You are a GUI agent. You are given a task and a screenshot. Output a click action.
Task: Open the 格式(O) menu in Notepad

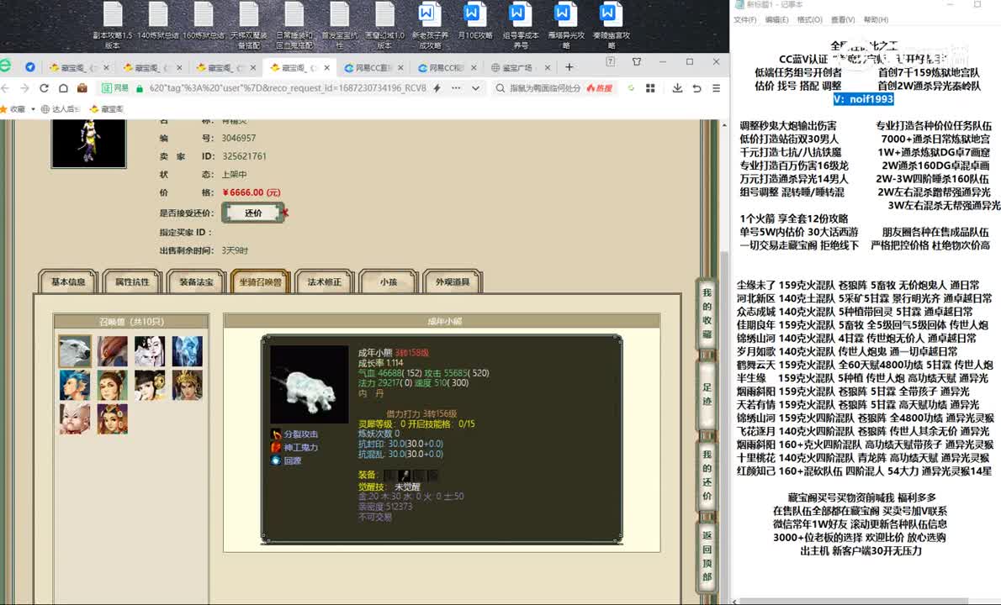point(809,20)
